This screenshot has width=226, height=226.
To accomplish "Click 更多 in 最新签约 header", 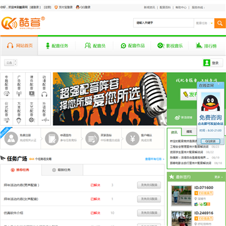I will [x=218, y=177].
